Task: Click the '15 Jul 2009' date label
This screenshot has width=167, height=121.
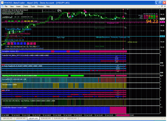Action: (5, 115)
